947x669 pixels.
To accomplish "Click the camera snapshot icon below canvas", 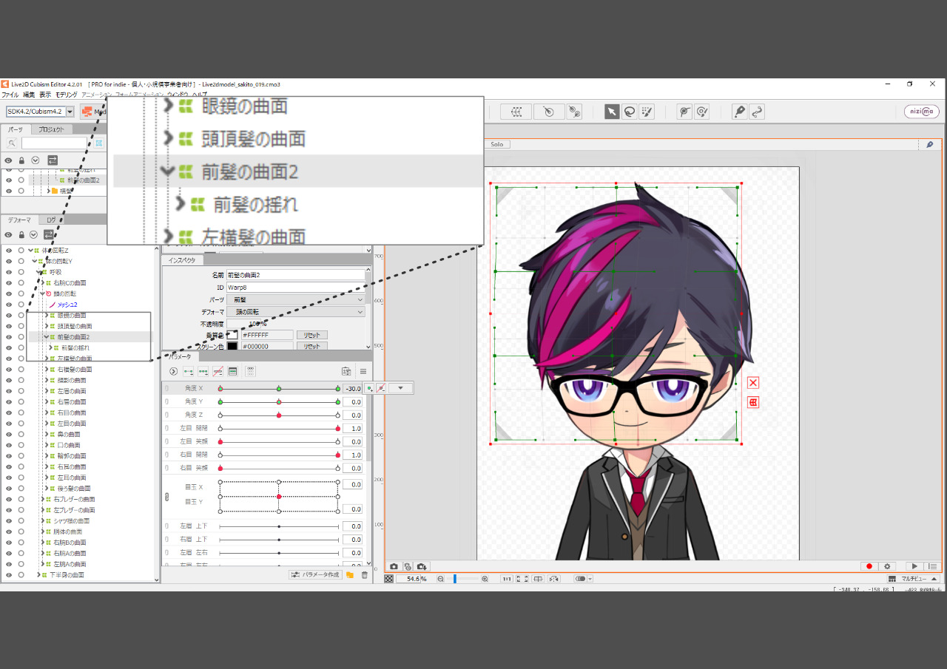I will [394, 566].
